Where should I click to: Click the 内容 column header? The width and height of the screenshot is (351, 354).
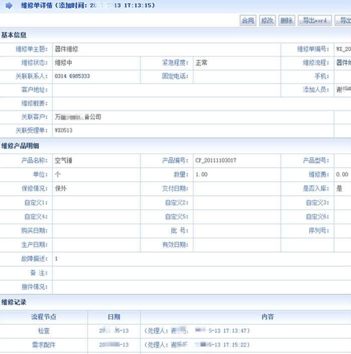(x=267, y=317)
